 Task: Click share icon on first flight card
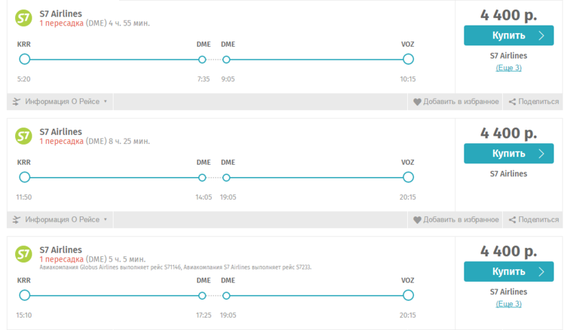pyautogui.click(x=512, y=102)
